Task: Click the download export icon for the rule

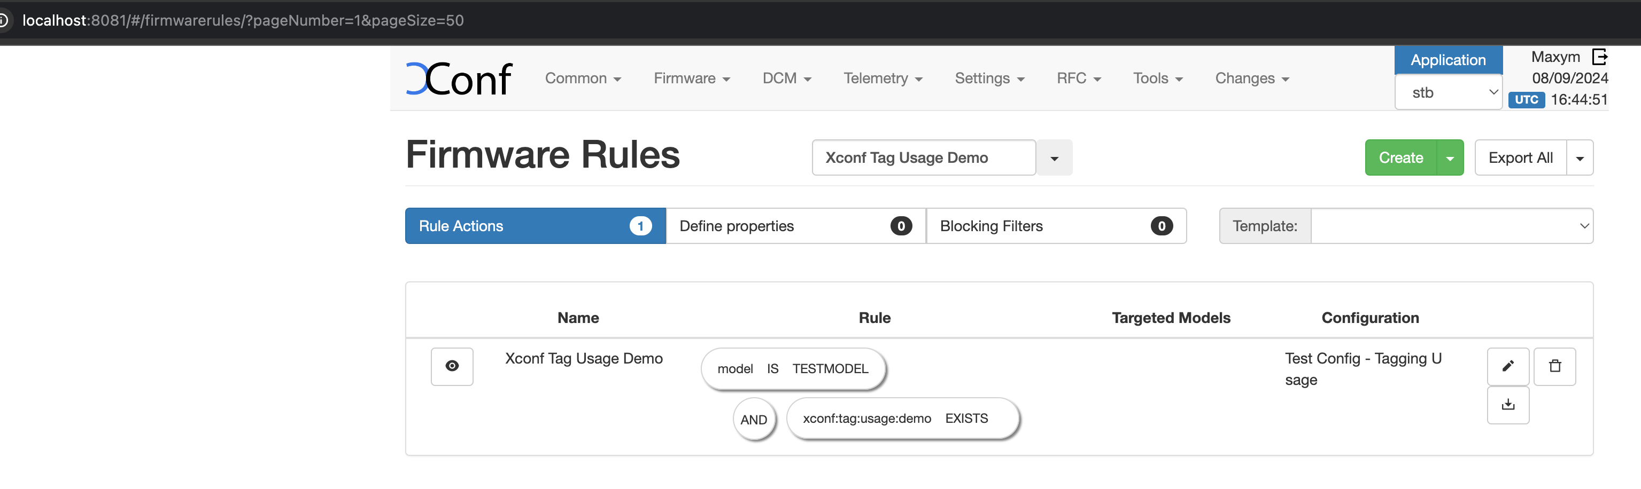Action: click(x=1507, y=405)
